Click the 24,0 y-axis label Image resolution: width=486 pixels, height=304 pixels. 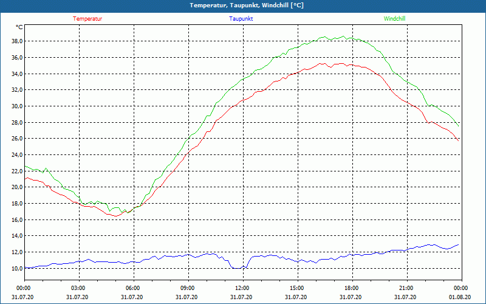17,155
